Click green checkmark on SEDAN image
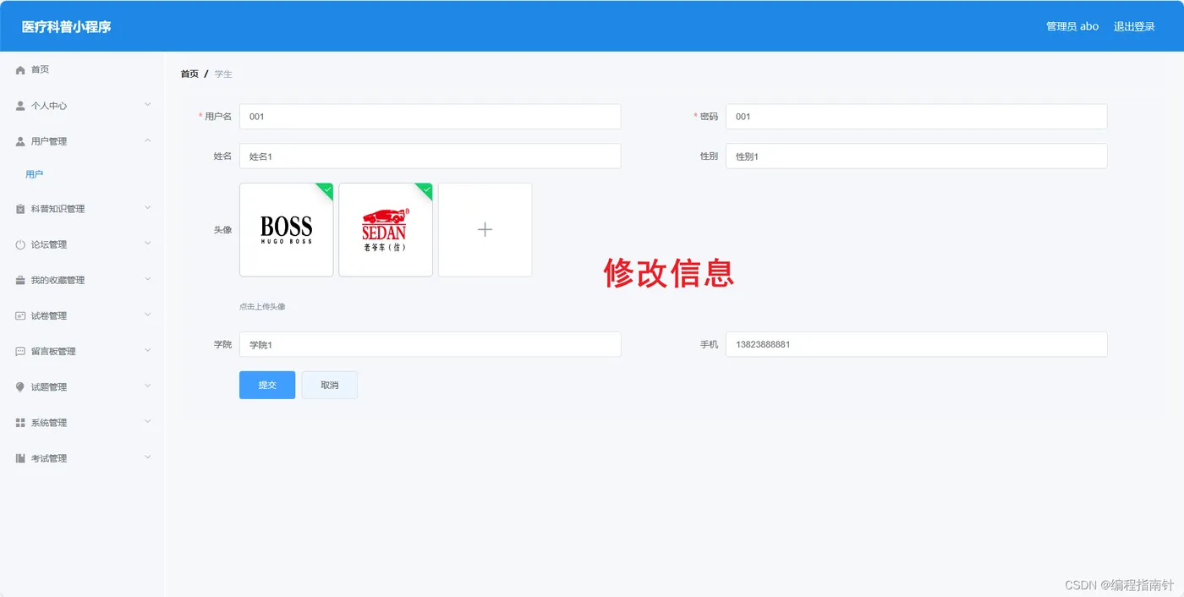 point(425,189)
